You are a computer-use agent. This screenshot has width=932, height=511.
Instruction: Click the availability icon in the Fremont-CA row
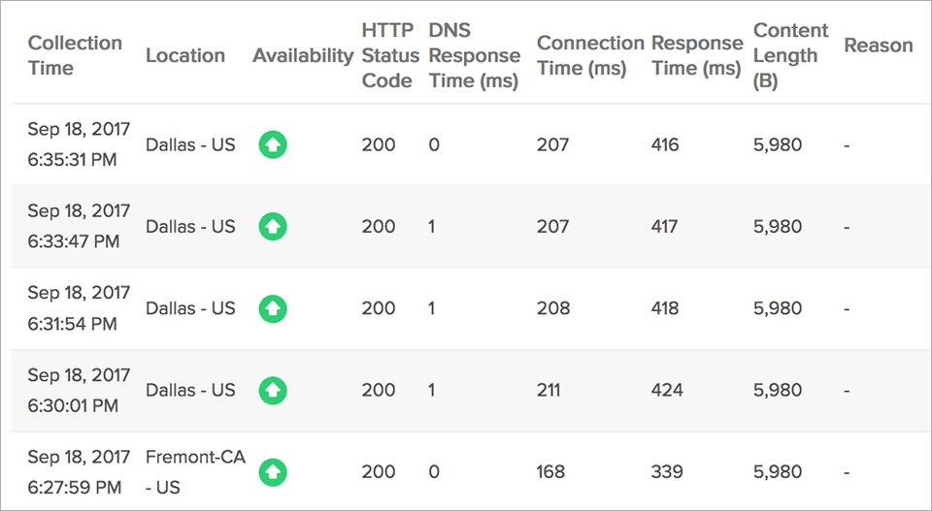273,472
